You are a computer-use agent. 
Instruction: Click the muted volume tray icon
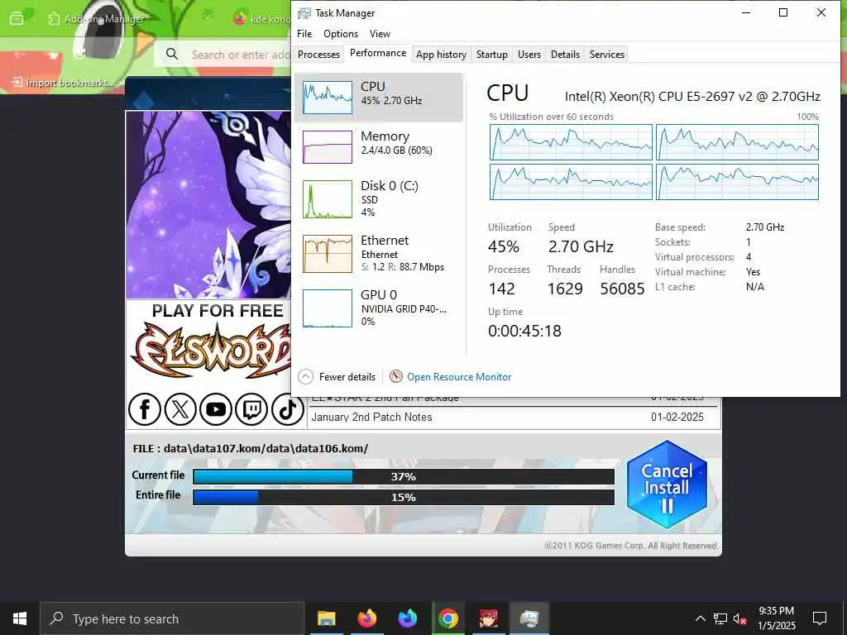(740, 618)
